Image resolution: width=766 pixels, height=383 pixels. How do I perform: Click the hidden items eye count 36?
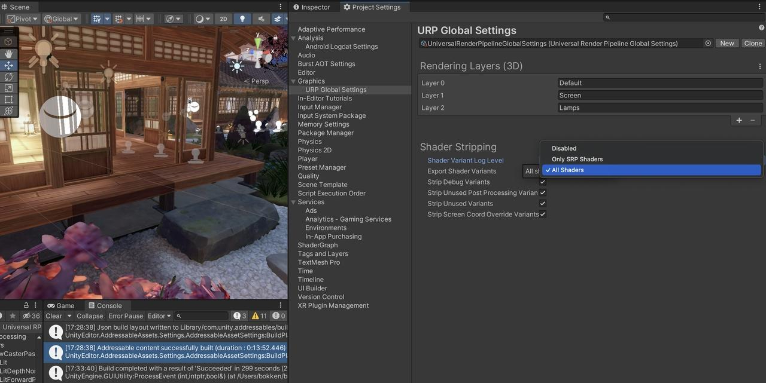point(31,316)
